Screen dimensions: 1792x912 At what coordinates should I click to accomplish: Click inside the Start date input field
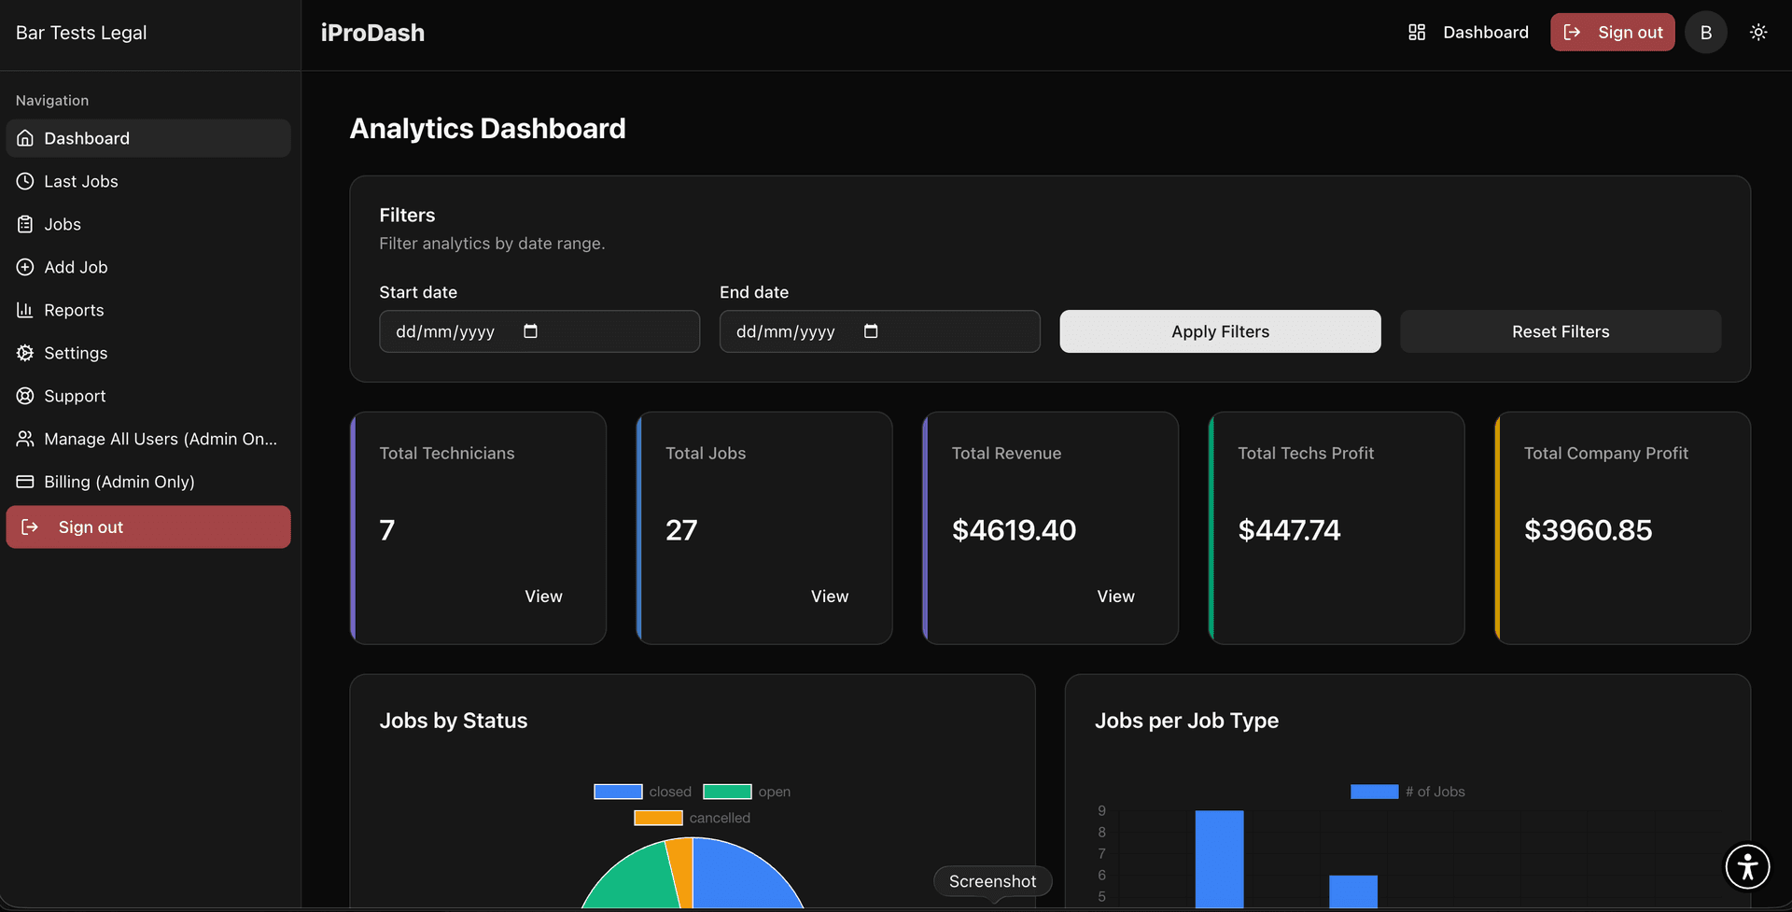448,331
